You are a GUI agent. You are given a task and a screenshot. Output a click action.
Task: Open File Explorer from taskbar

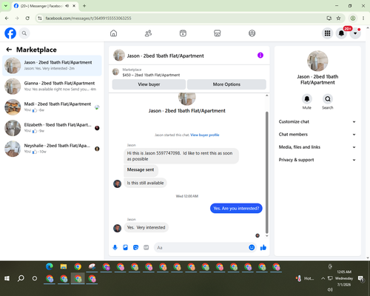coord(64,266)
